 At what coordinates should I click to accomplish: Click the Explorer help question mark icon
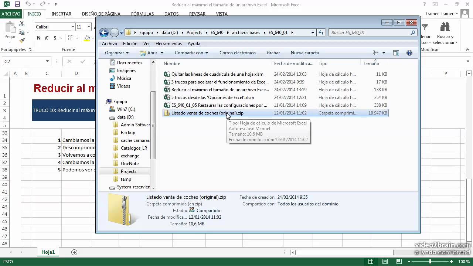coord(409,53)
